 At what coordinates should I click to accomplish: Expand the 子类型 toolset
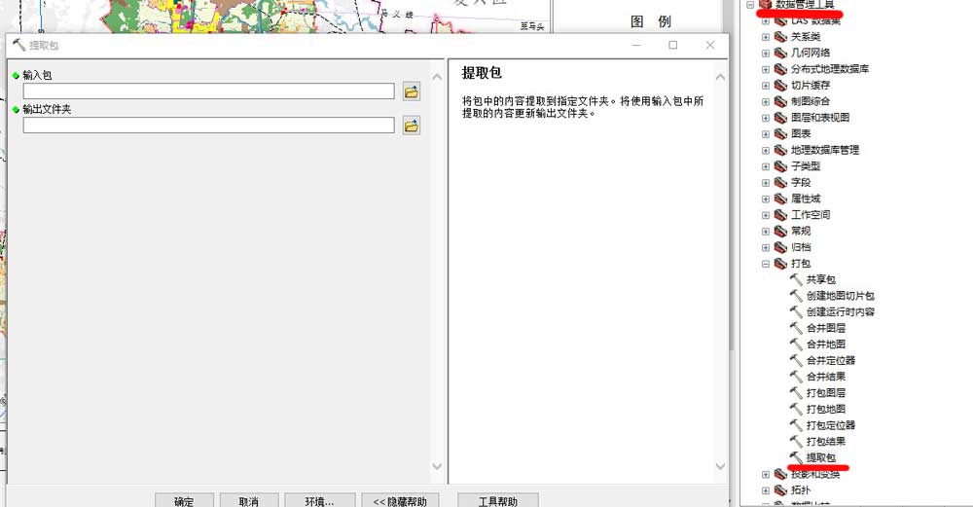[x=766, y=166]
